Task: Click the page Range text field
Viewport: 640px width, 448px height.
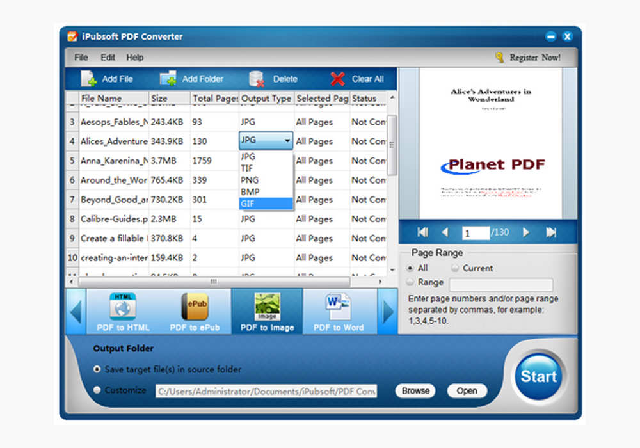Action: tap(501, 284)
